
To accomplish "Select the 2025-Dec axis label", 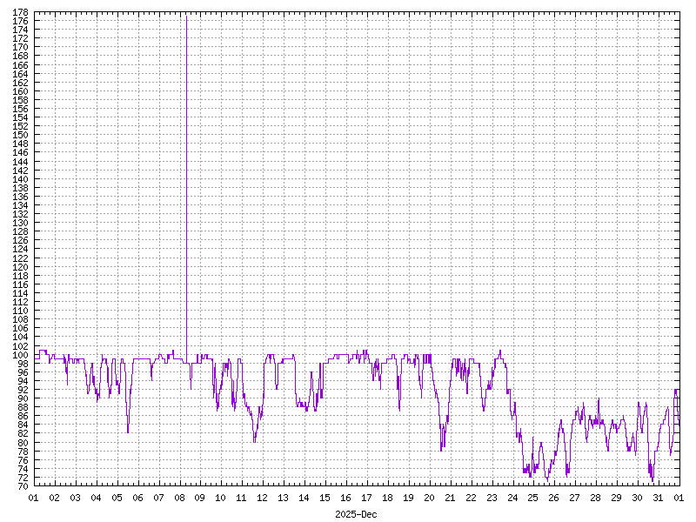I will (356, 513).
